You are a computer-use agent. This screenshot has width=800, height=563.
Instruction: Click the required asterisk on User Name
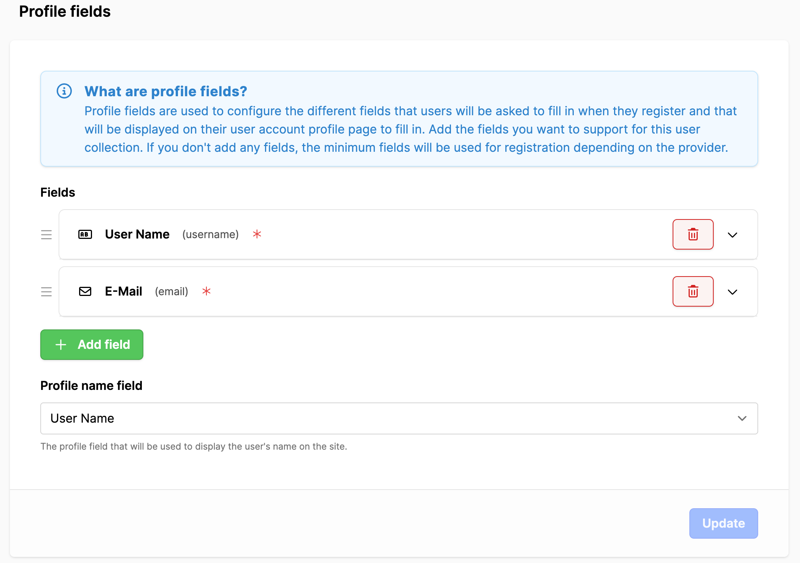[x=257, y=234]
